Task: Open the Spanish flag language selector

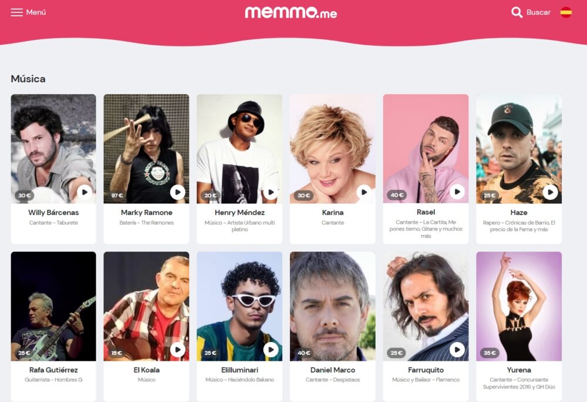Action: (566, 12)
